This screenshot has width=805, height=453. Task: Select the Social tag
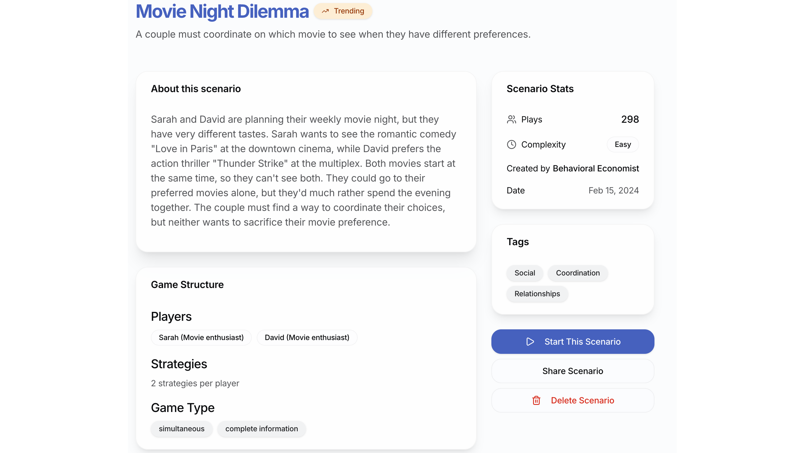click(525, 273)
